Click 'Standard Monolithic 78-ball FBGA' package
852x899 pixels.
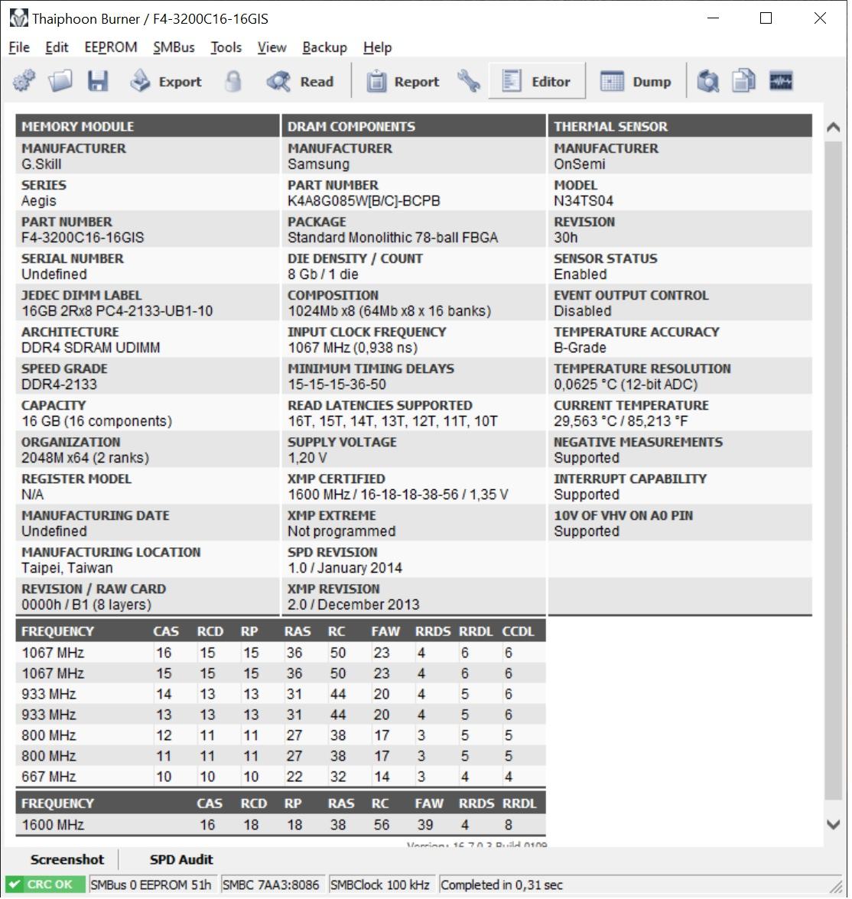click(392, 237)
